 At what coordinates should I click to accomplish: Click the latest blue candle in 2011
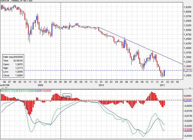coord(164,73)
